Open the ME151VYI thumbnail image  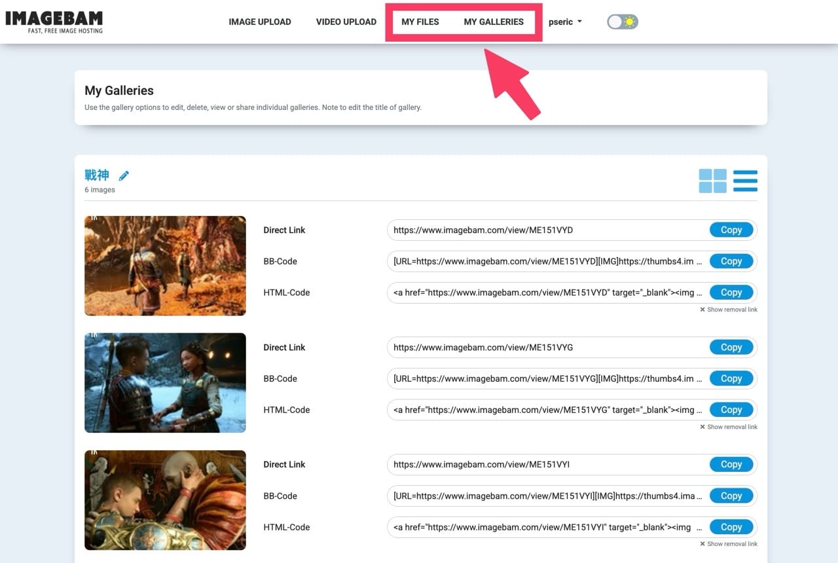(x=165, y=500)
